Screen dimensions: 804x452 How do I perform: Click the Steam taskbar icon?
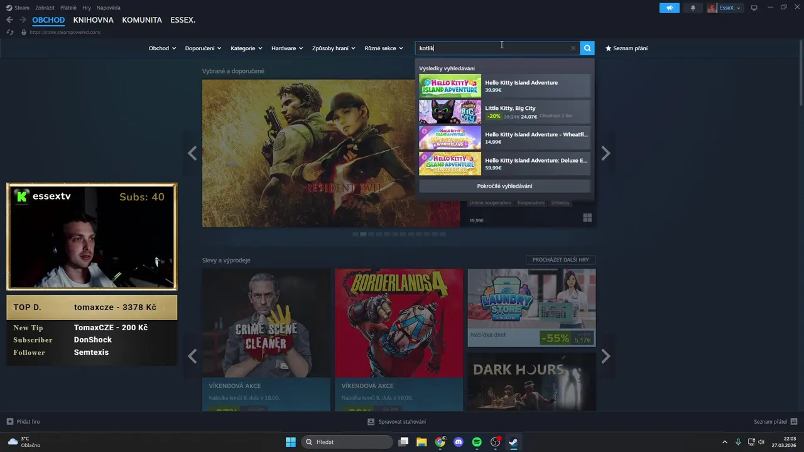pos(513,442)
